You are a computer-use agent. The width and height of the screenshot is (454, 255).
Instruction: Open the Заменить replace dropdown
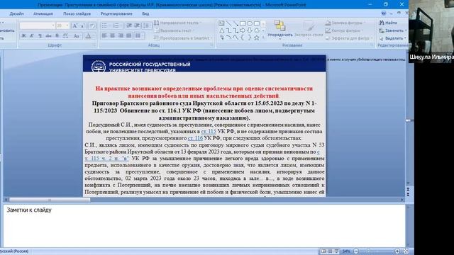(x=393, y=30)
